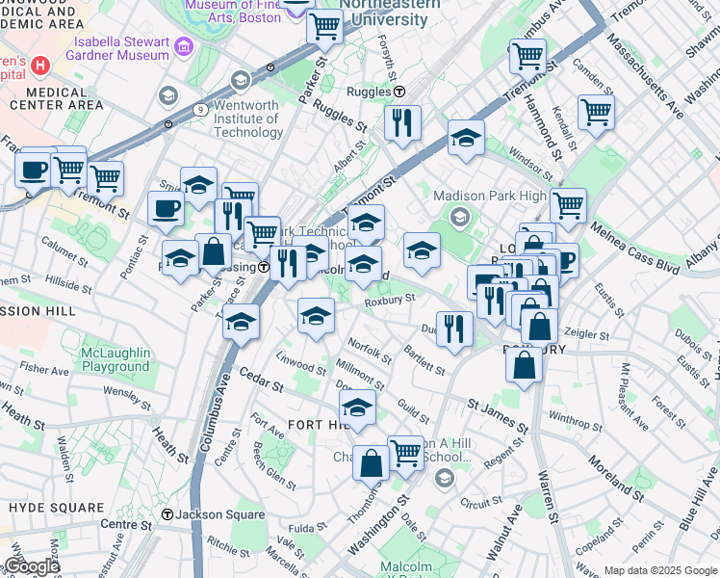Viewport: 720px width, 578px height.
Task: Click the grocery cart marker by Kendall St
Action: coord(596,112)
